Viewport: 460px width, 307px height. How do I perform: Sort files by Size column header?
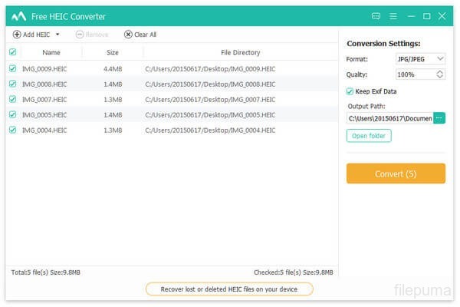click(x=112, y=52)
